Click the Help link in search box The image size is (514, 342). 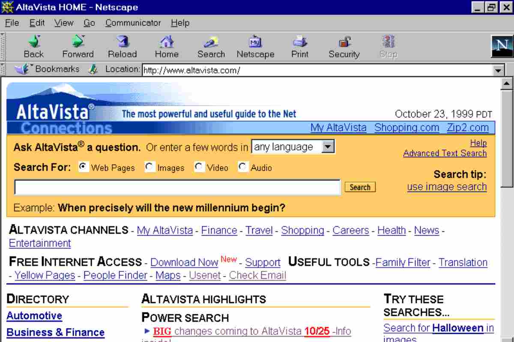478,143
